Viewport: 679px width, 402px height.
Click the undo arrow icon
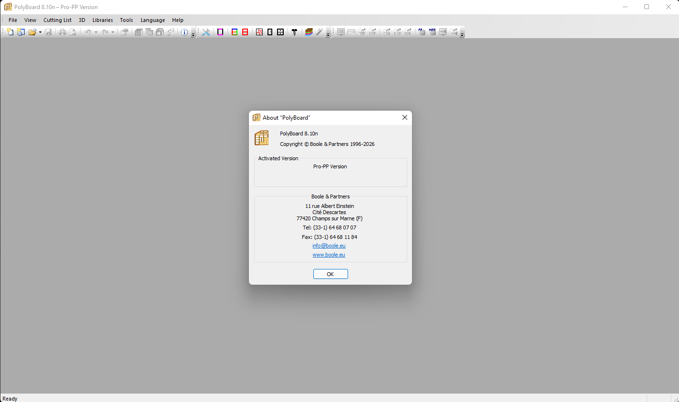tap(88, 32)
